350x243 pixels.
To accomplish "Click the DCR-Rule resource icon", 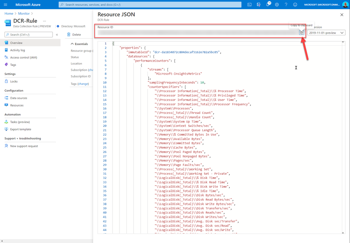I will (8, 23).
